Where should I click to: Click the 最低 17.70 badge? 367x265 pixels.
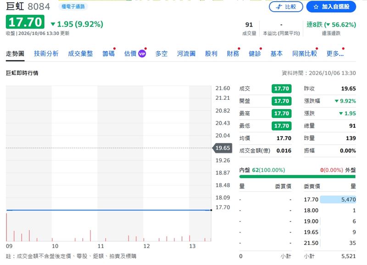[281, 126]
